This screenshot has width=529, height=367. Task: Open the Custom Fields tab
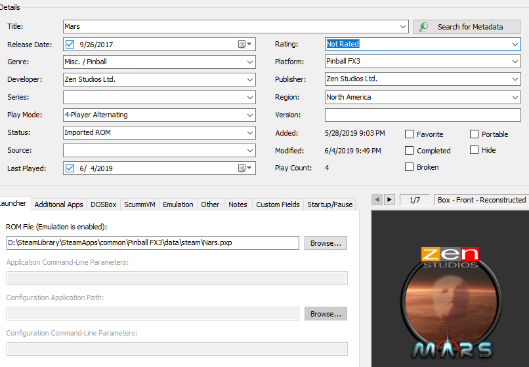pyautogui.click(x=278, y=204)
